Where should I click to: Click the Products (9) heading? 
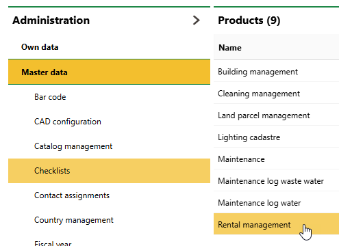coord(249,20)
